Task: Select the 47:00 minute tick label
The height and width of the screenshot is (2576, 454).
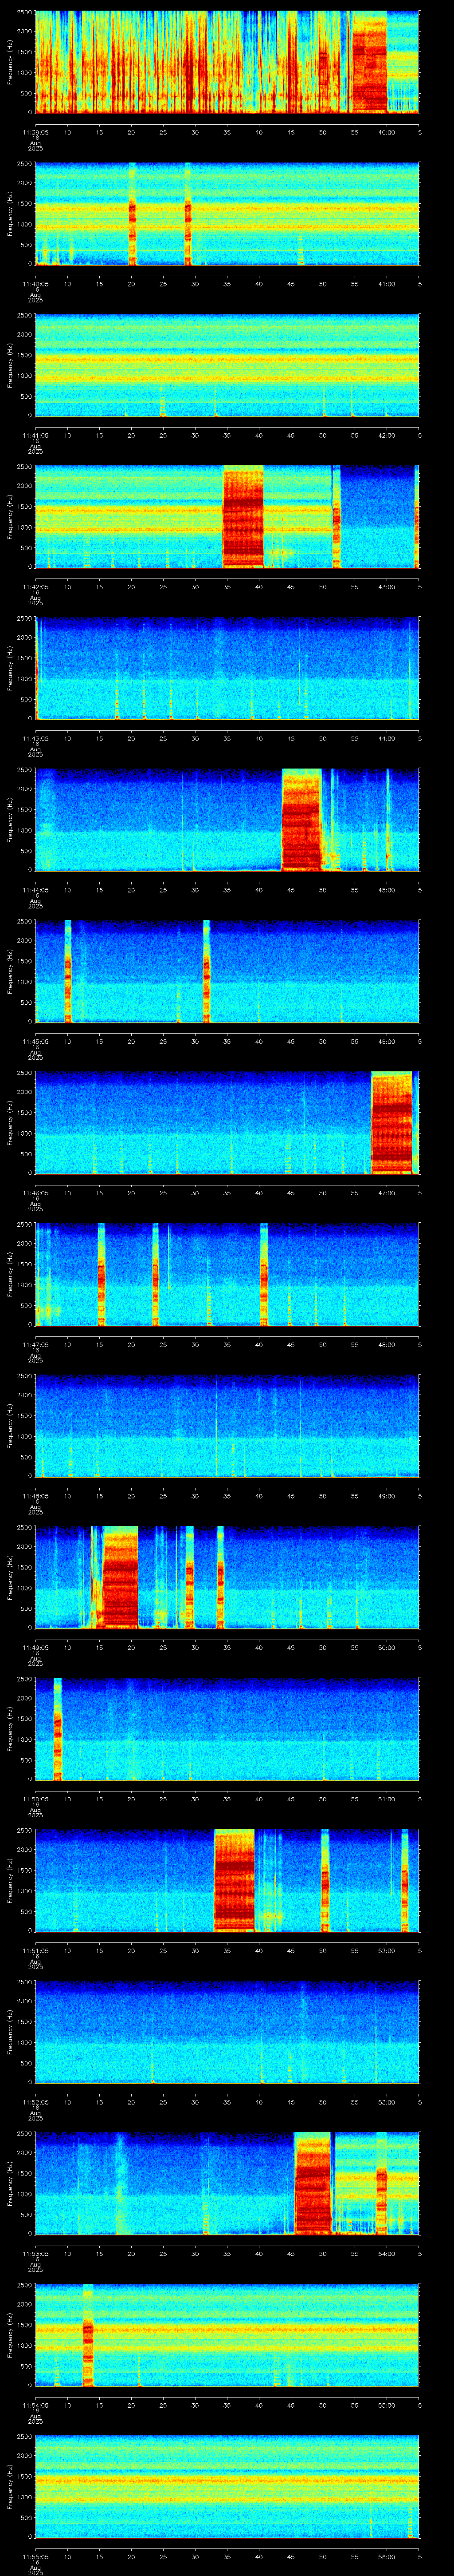Action: click(x=386, y=1193)
